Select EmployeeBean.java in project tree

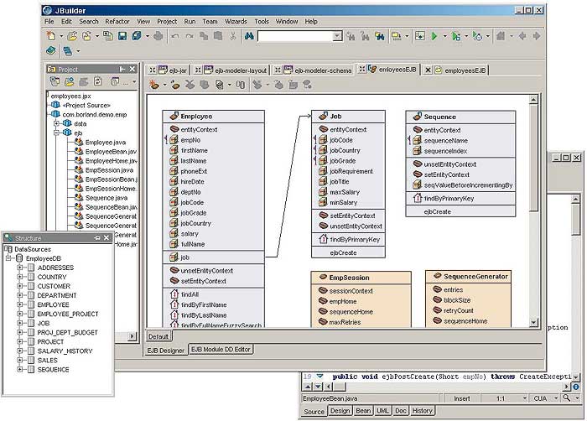tap(111, 151)
